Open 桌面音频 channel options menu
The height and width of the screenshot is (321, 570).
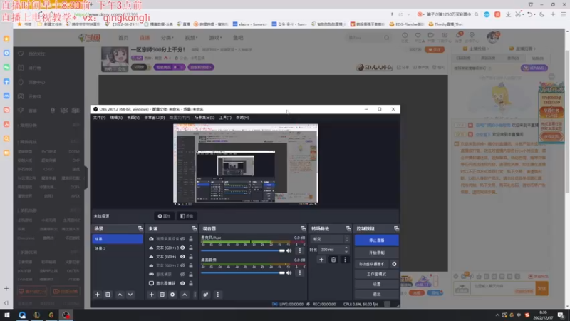point(299,272)
